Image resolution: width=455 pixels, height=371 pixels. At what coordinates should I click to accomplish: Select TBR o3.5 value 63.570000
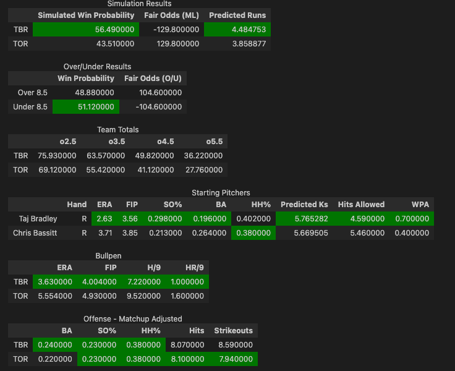tap(106, 156)
